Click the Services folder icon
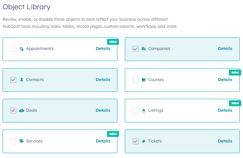Screen dimensions: 243x158 pyautogui.click(x=21, y=141)
